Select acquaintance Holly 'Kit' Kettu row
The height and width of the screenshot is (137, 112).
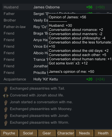tap(57, 79)
